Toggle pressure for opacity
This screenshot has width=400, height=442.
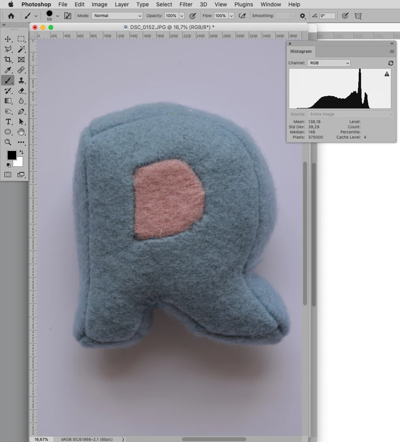[193, 16]
